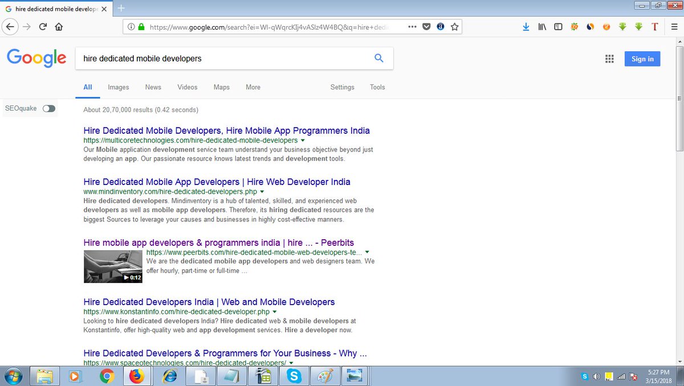Open the Firefox downloads panel

click(526, 27)
